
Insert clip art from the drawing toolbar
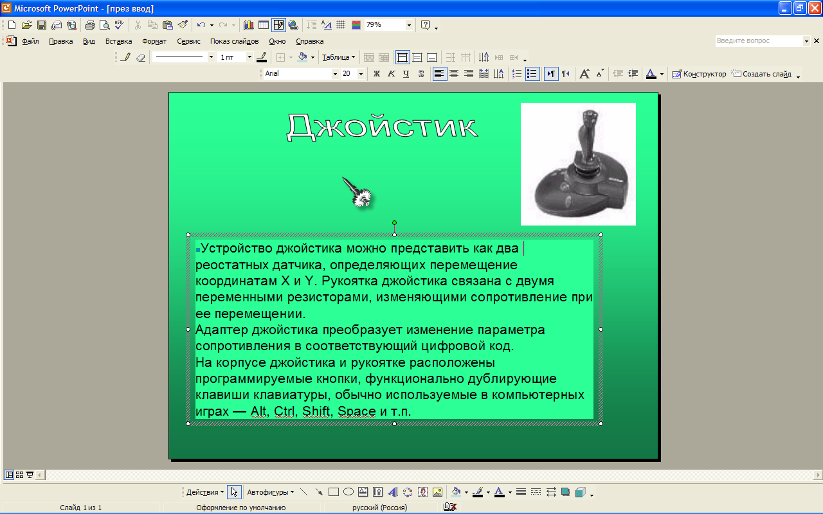[422, 492]
